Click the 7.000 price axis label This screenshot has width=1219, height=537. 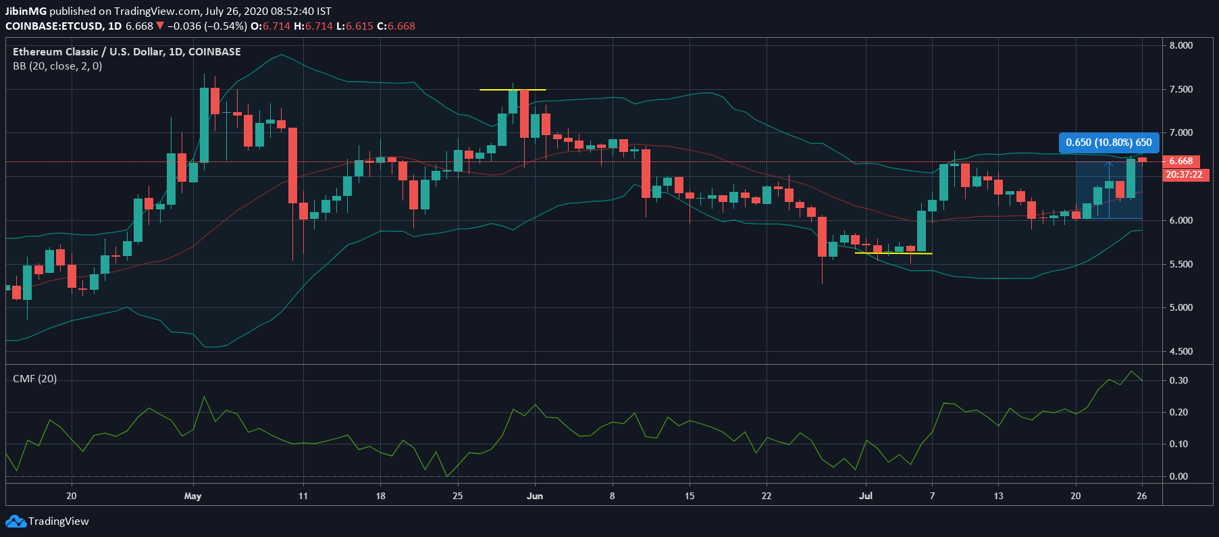(x=1181, y=133)
